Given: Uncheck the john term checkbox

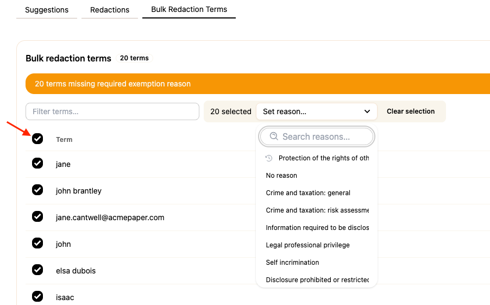Looking at the screenshot, I should [37, 242].
